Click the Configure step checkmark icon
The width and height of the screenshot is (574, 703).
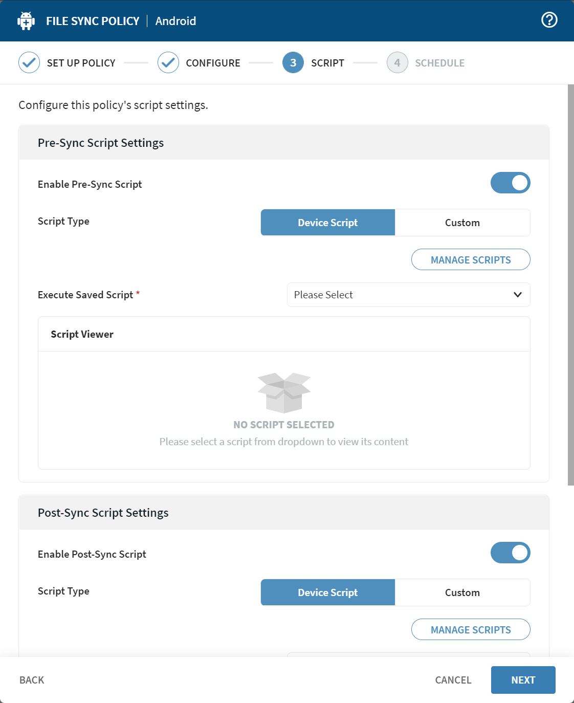coord(168,62)
